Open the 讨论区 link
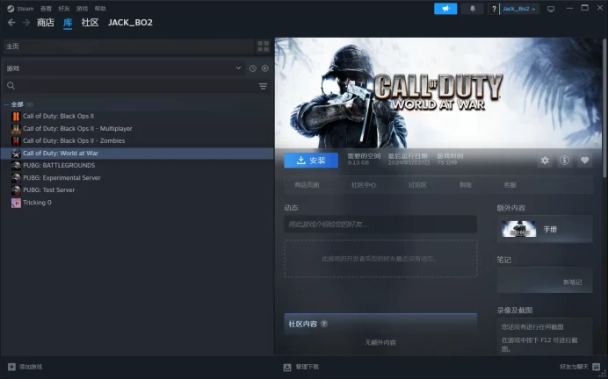 pos(417,185)
